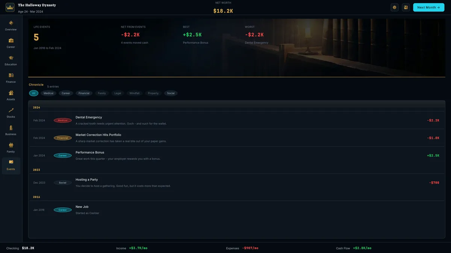Filter the chronicle by the Medical chip
The width and height of the screenshot is (451, 253).
(48, 93)
